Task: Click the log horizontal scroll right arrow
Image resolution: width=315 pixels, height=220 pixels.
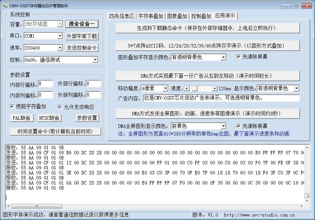Action: pyautogui.click(x=302, y=206)
